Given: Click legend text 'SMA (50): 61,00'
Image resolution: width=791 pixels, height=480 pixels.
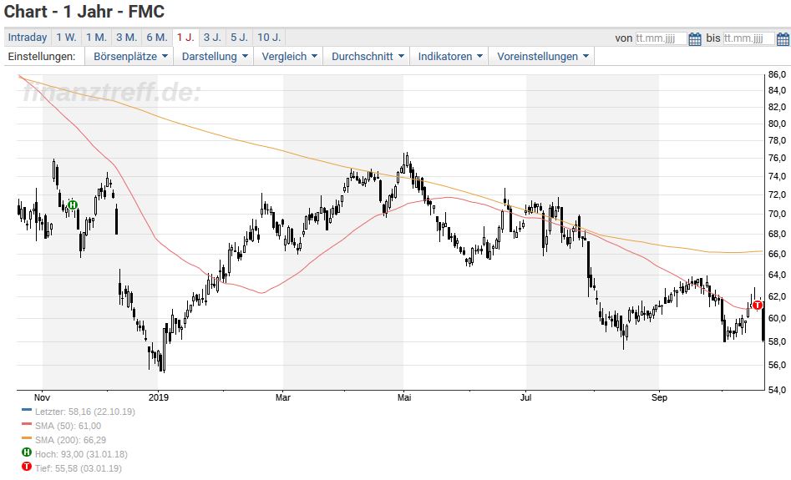Looking at the screenshot, I should (68, 426).
